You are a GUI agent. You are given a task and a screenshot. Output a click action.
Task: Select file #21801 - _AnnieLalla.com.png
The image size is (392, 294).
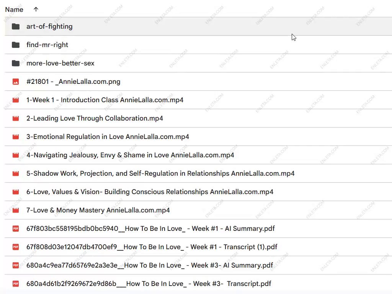point(73,82)
